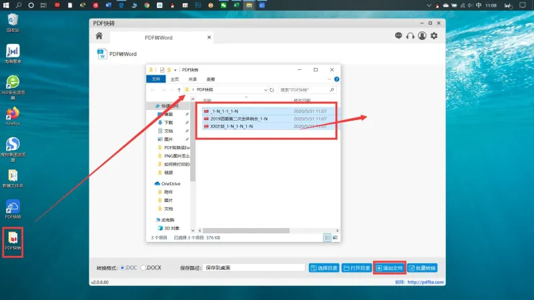
Task: Click the search magnifier icon in Explorer
Action: (x=332, y=90)
